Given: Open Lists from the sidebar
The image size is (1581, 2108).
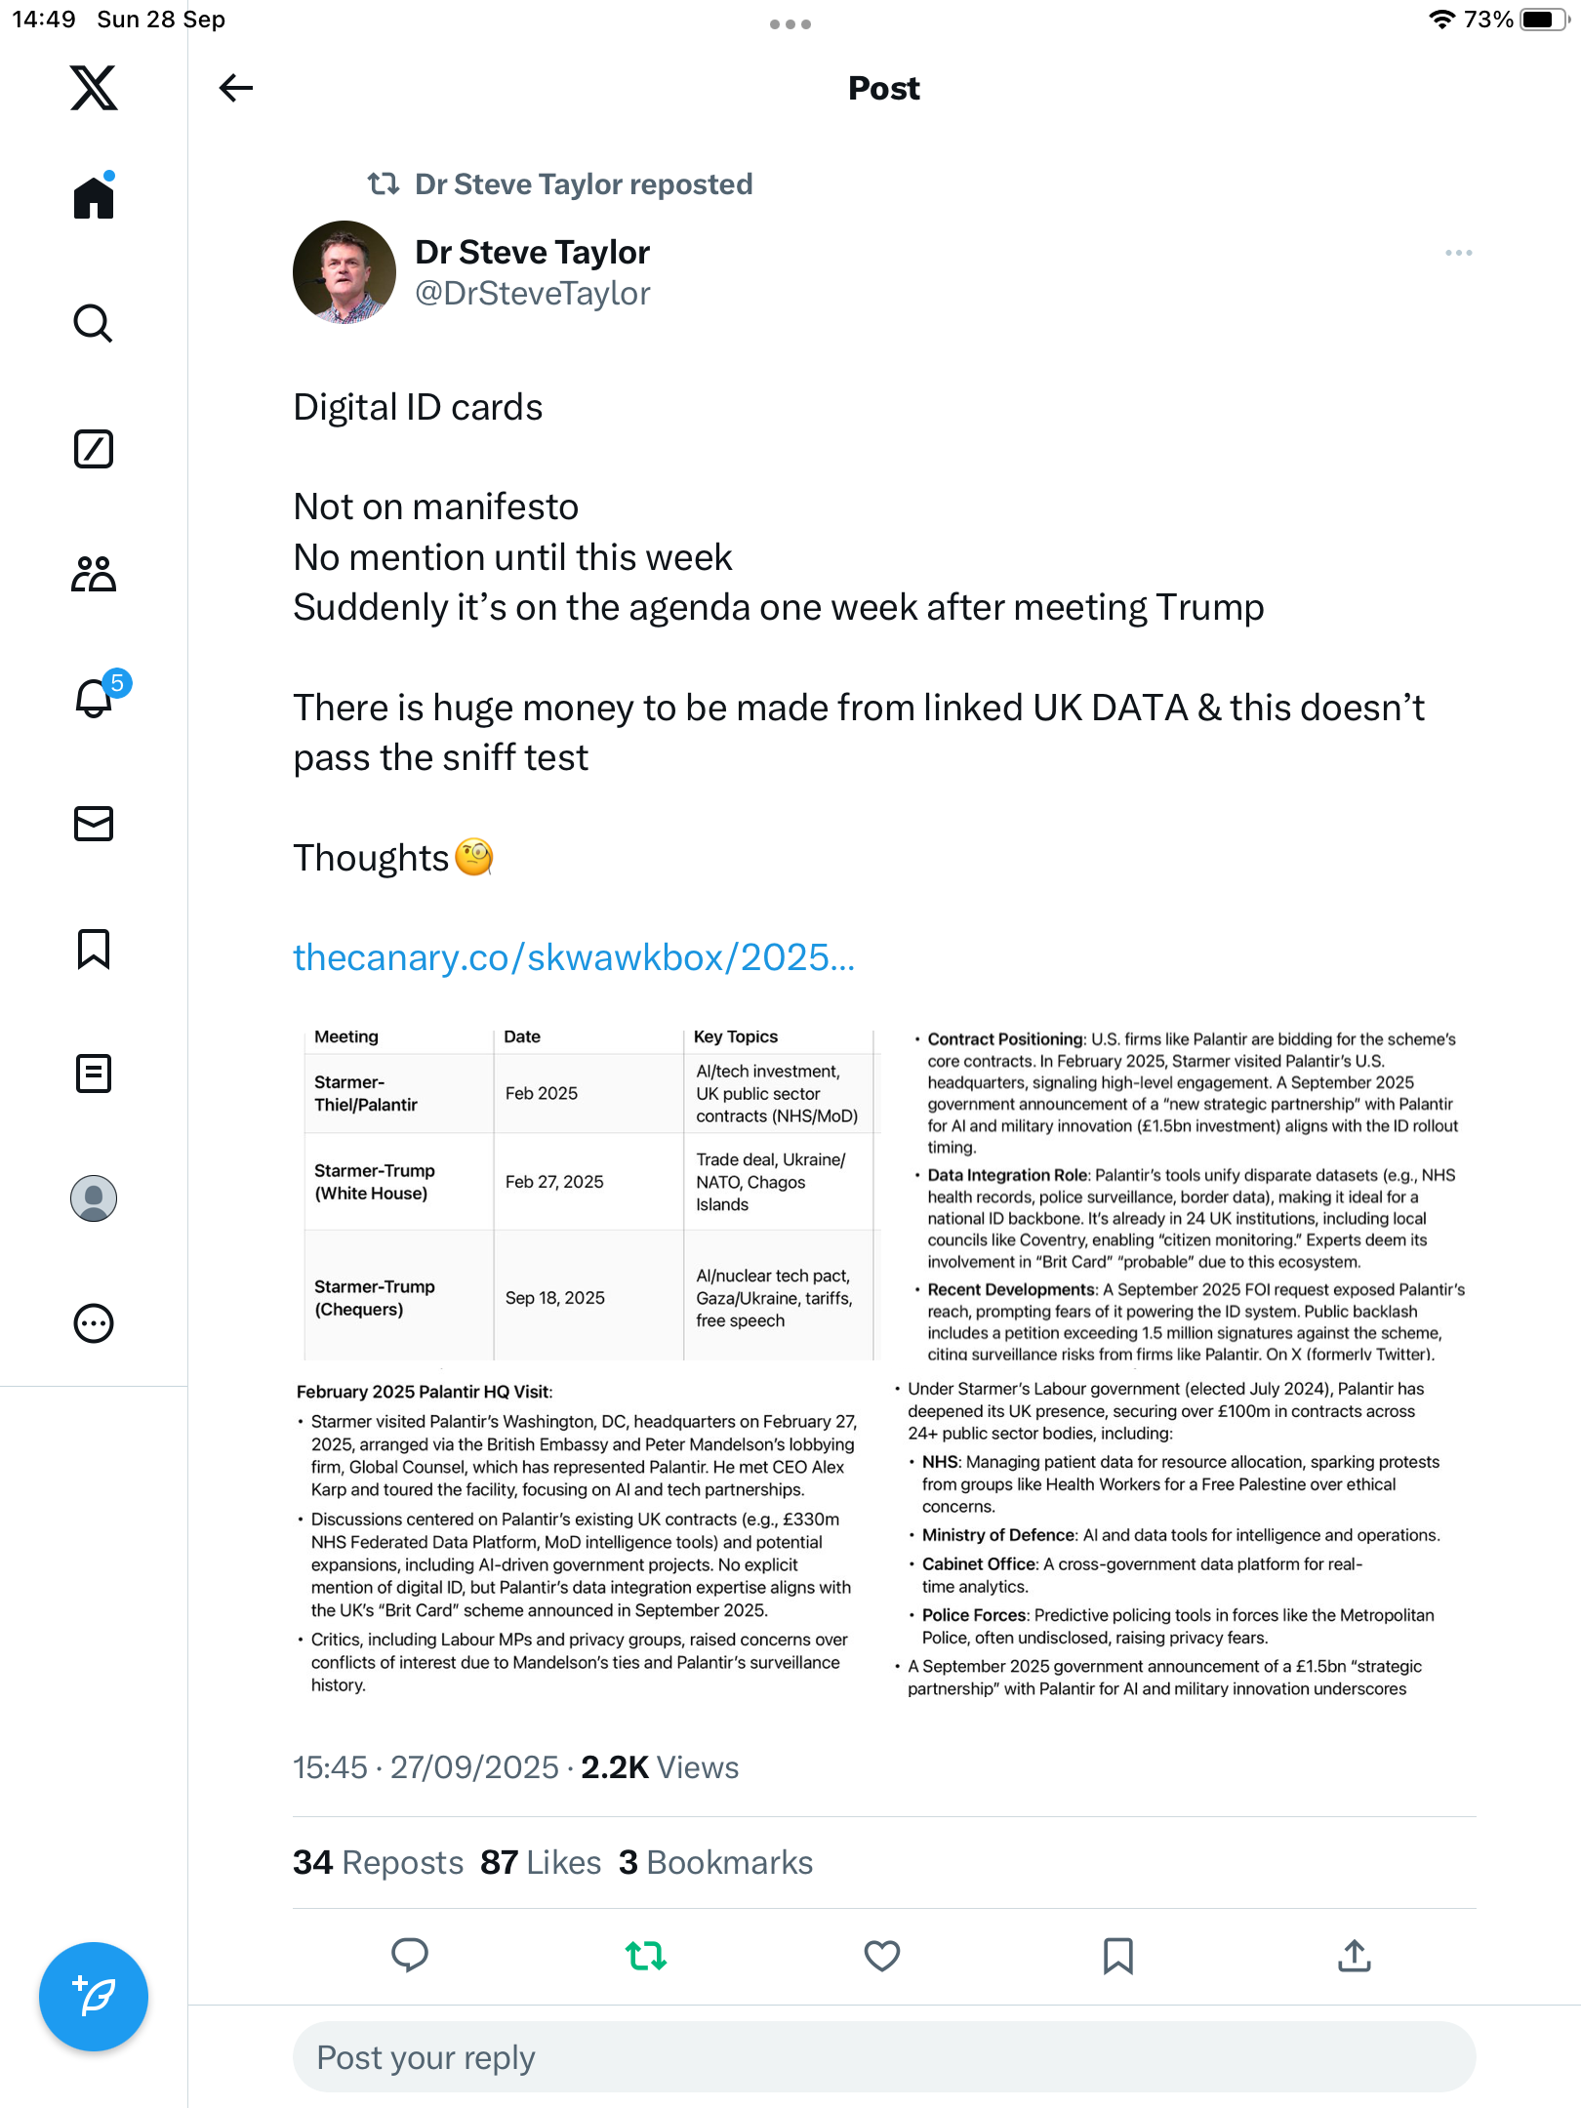Looking at the screenshot, I should (x=94, y=1074).
